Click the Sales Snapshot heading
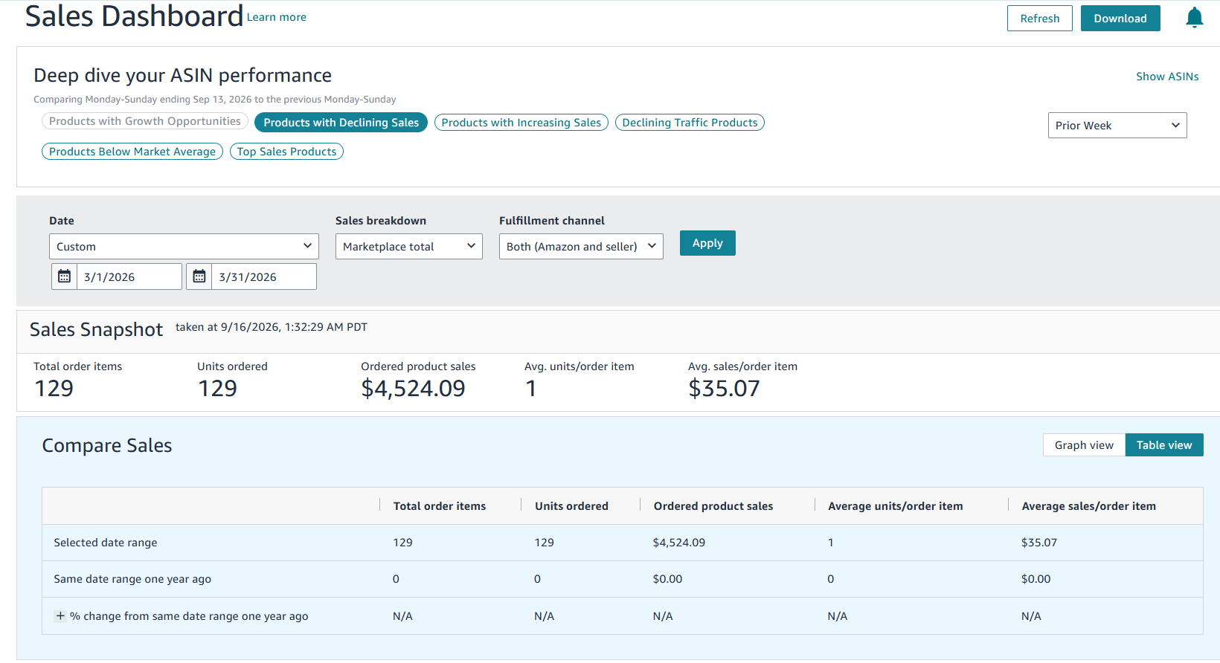Screen dimensions: 1220x663 (x=96, y=329)
